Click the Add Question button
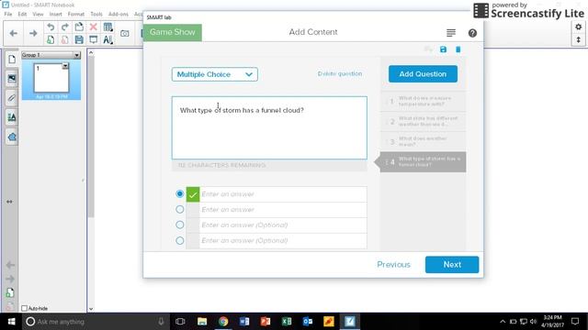The height and width of the screenshot is (330, 588). [423, 74]
